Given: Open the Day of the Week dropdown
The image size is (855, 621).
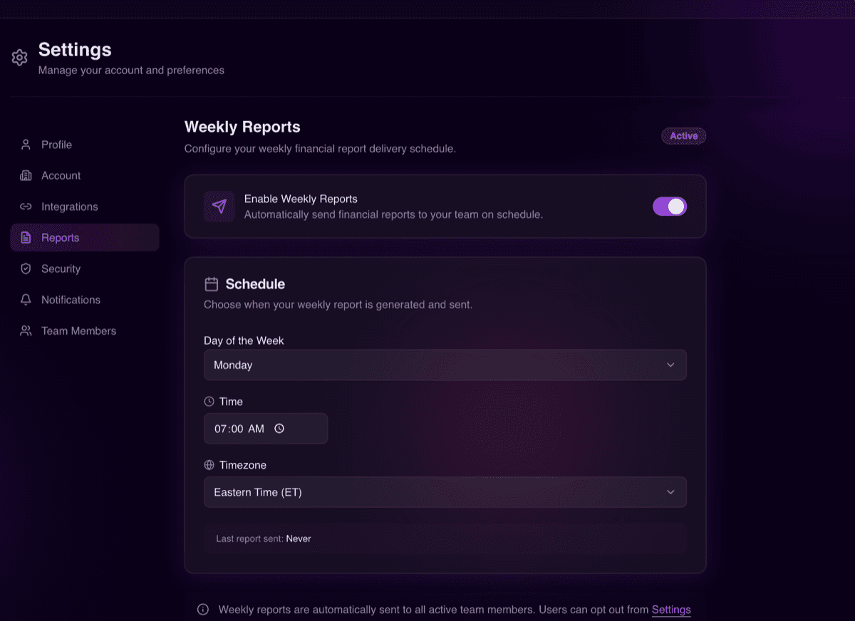Looking at the screenshot, I should point(445,365).
